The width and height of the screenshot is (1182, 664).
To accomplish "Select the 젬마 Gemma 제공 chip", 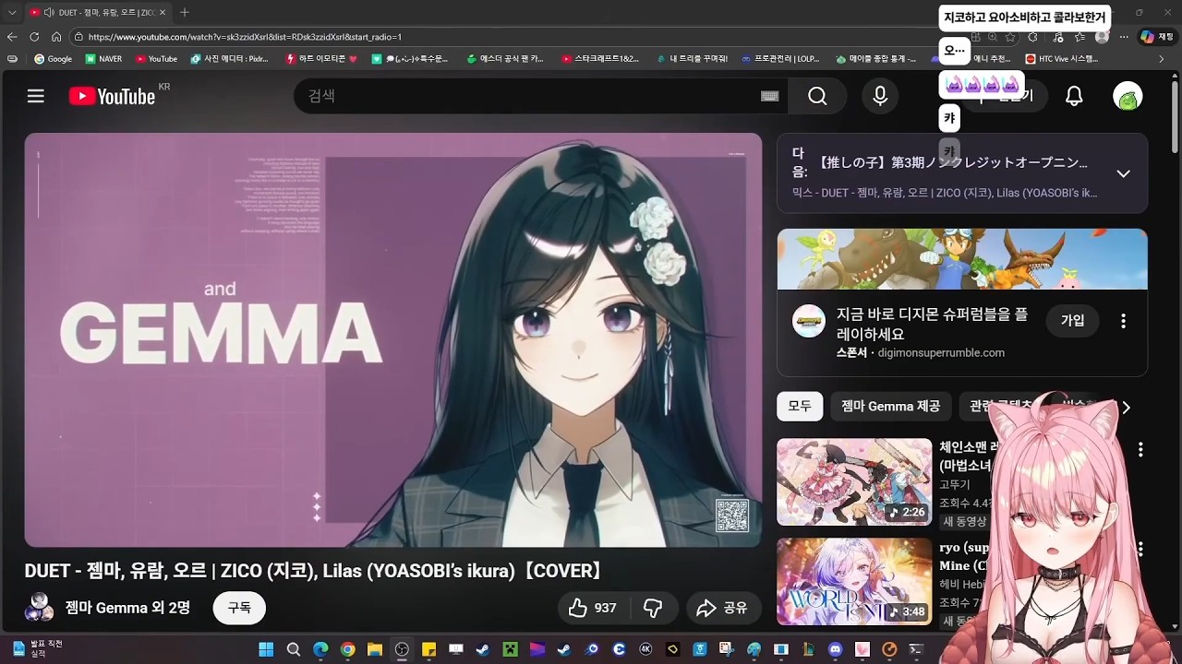I will coord(890,406).
